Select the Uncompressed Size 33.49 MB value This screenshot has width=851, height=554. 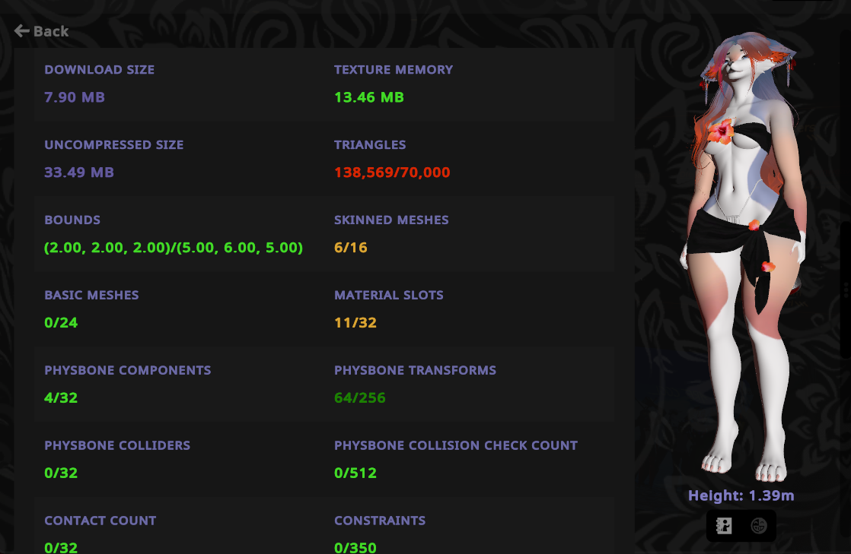pos(79,173)
